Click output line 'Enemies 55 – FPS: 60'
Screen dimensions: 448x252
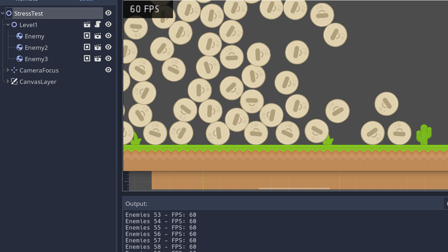pos(161,227)
